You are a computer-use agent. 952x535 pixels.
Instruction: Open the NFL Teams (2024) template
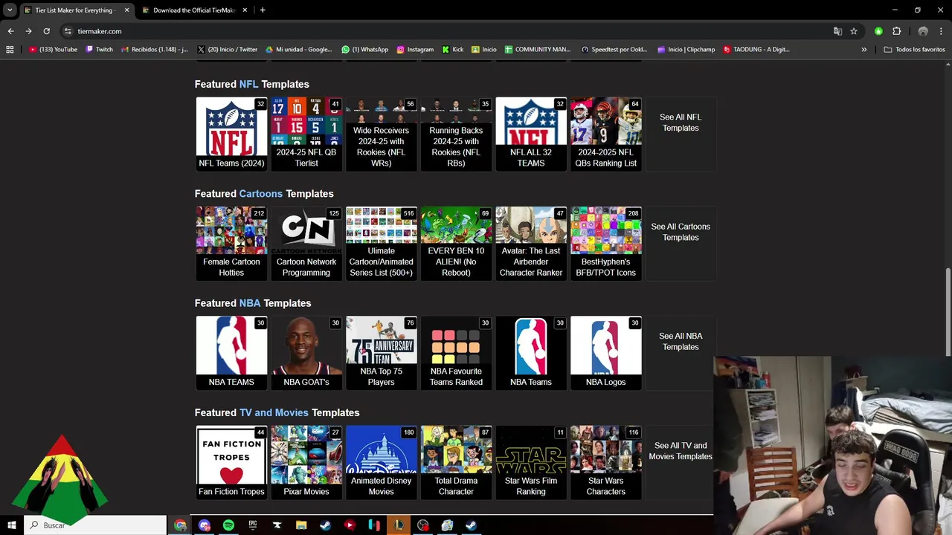coord(231,134)
